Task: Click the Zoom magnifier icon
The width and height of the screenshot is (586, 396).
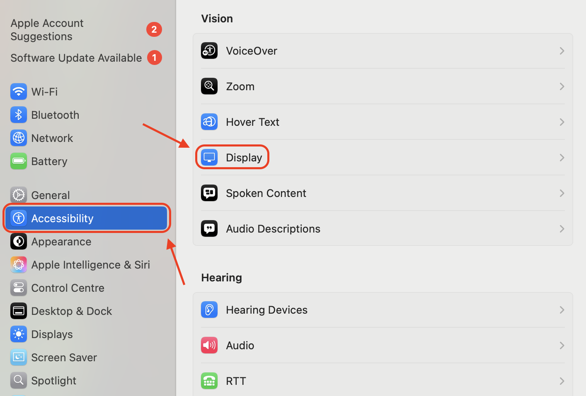Action: click(x=209, y=86)
